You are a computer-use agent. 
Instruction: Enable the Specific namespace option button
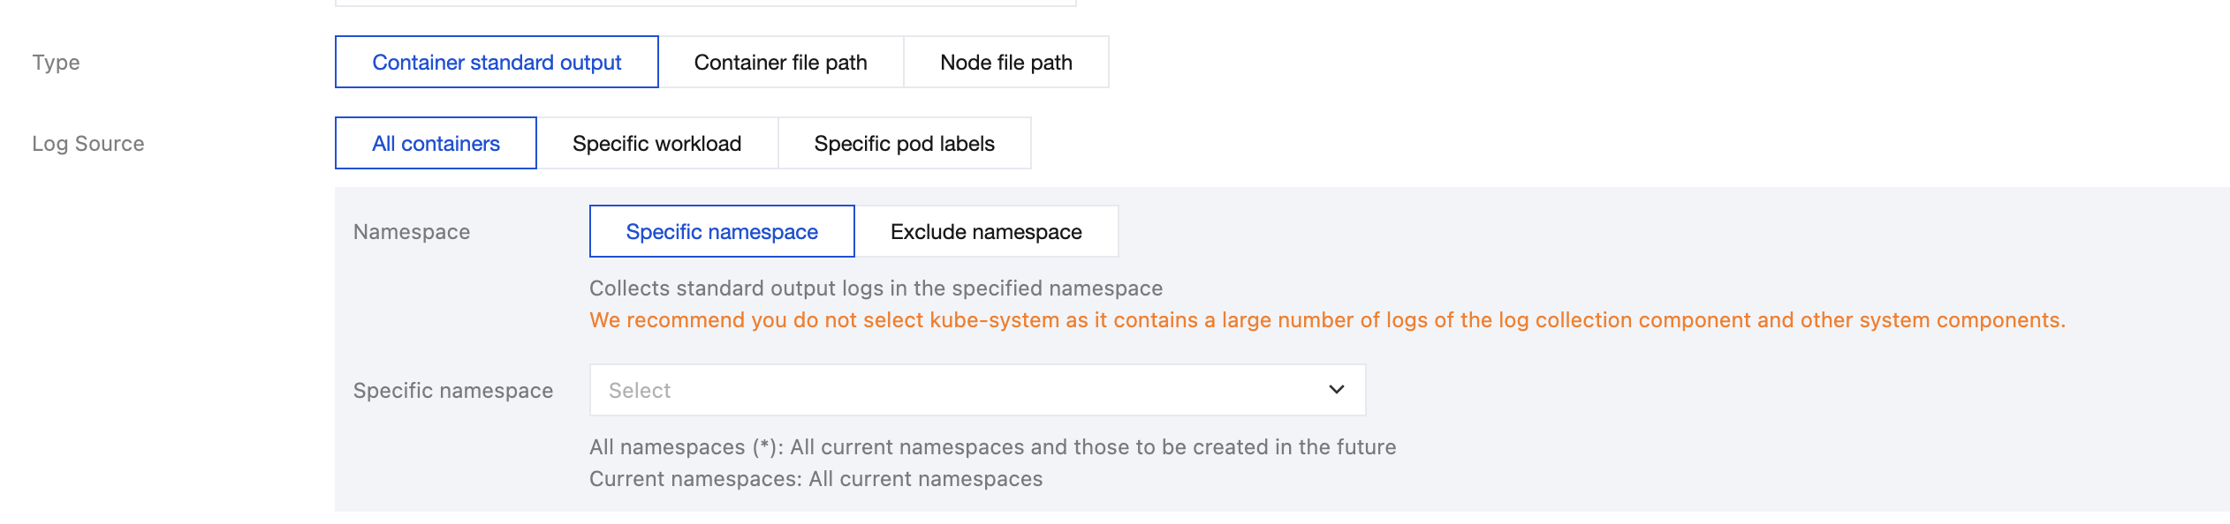coord(721,232)
